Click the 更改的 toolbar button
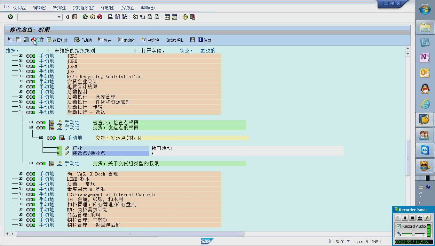The height and width of the screenshot is (246, 435). tap(127, 40)
